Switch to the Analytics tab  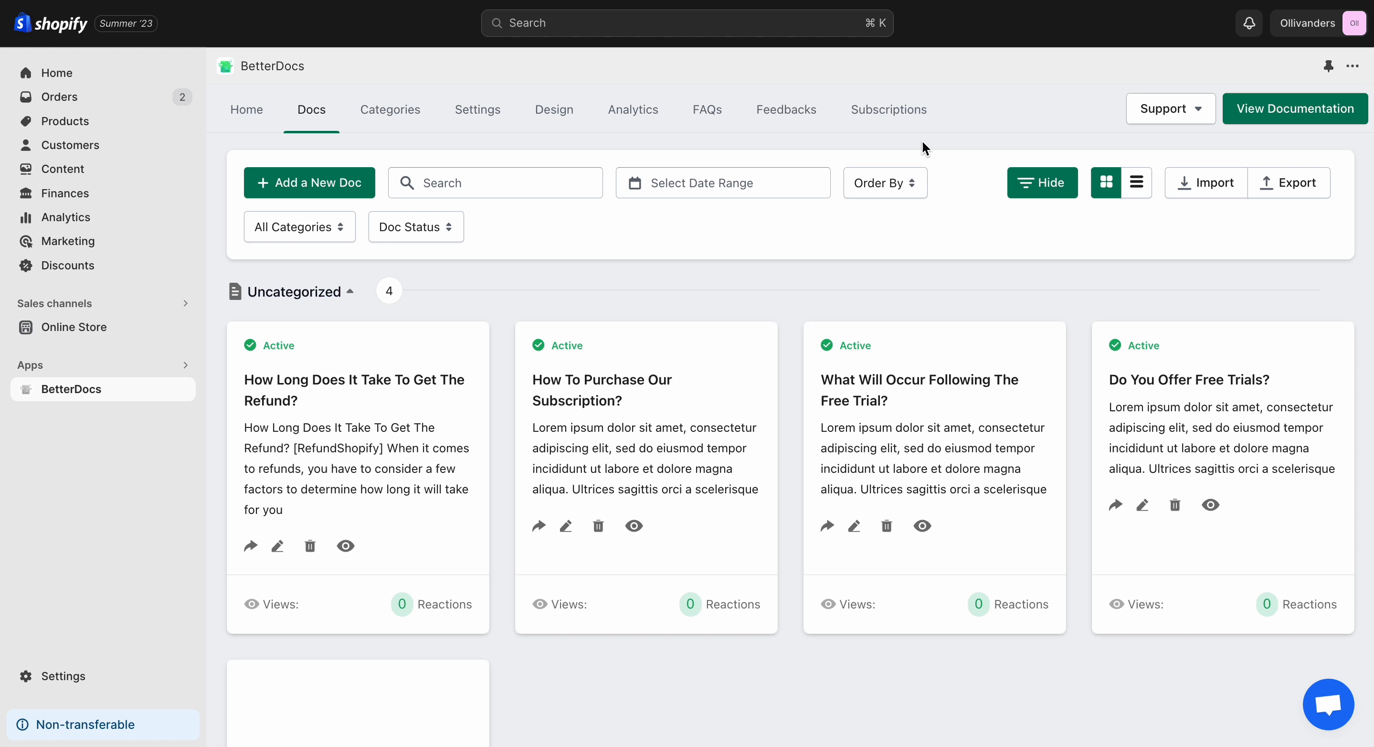(632, 109)
